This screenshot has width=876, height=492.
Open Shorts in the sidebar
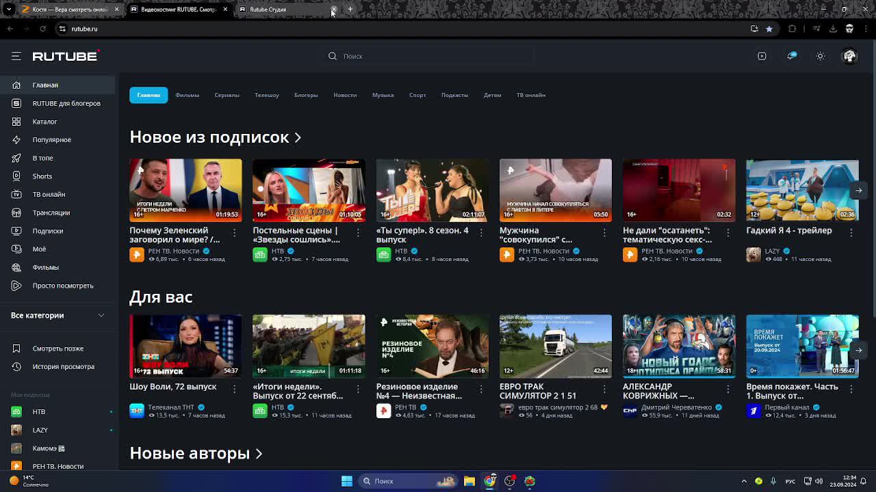click(57, 176)
